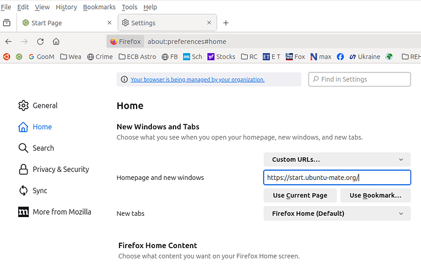Click Use Bookmark button

375,195
